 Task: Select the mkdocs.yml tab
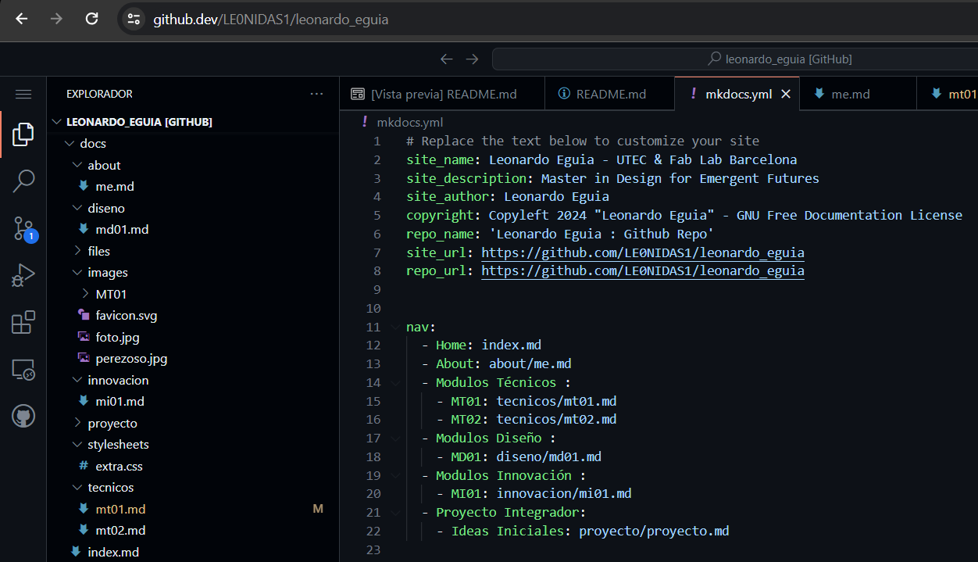737,94
